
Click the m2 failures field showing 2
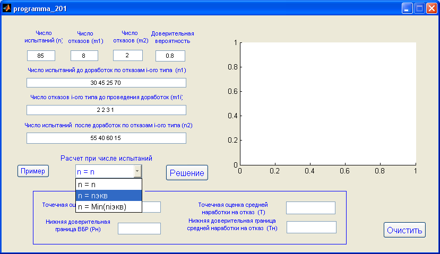(128, 55)
